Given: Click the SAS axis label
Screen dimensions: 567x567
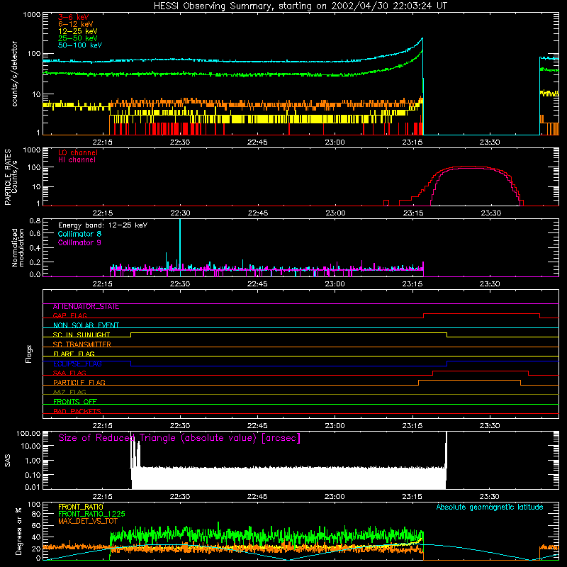Looking at the screenshot, I should pyautogui.click(x=8, y=461).
